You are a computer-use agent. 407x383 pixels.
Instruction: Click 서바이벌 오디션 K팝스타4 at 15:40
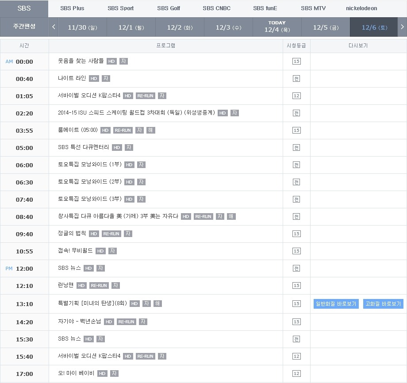point(89,356)
